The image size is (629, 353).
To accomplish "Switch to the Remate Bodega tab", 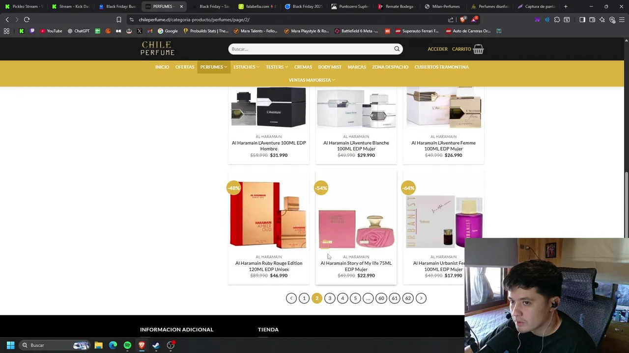I will [397, 6].
